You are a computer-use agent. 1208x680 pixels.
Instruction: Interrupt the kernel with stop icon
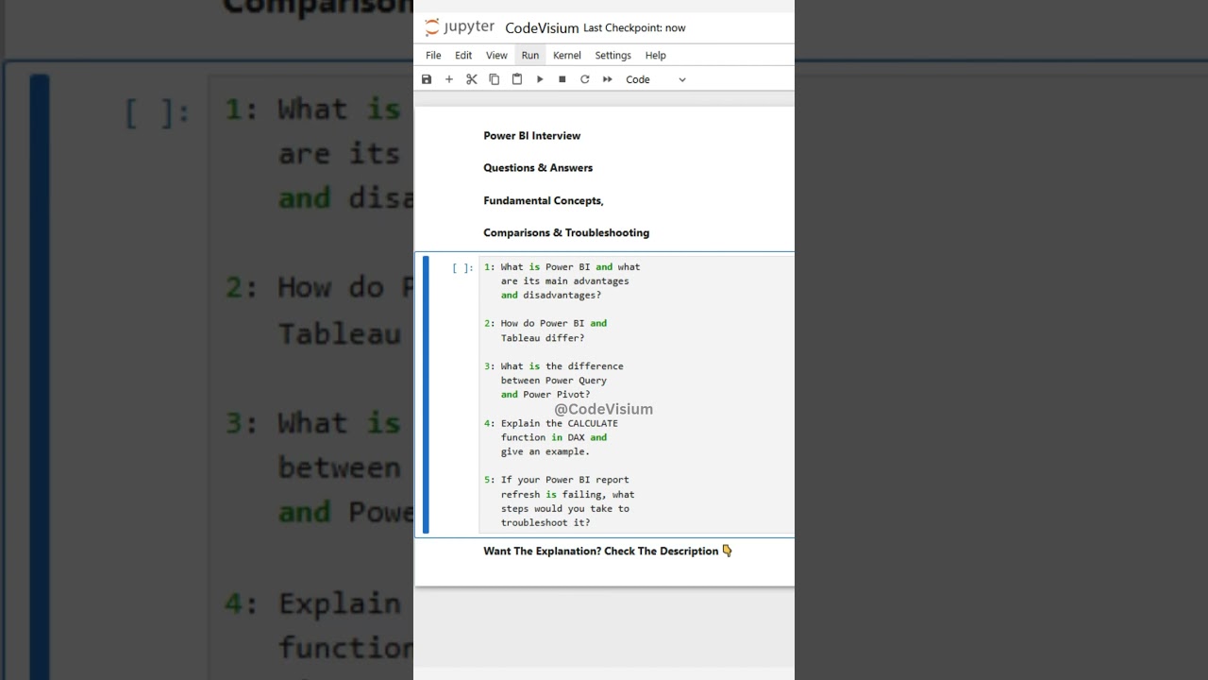click(562, 79)
